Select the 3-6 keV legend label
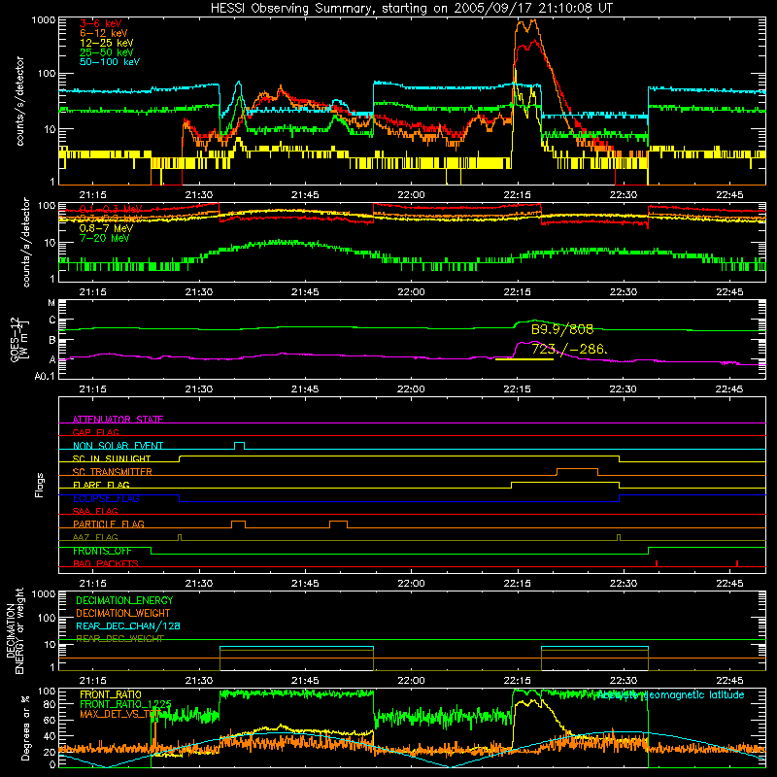777x777 pixels. (x=101, y=23)
